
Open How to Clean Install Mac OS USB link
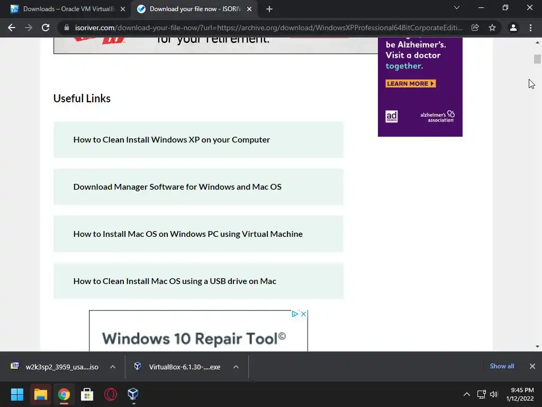[x=198, y=281]
